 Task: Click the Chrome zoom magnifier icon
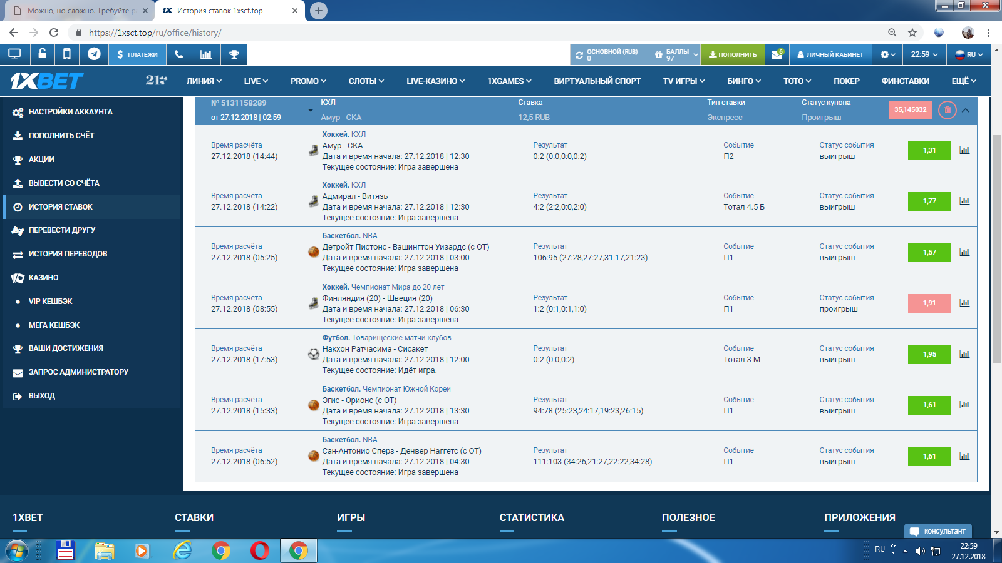pos(892,33)
